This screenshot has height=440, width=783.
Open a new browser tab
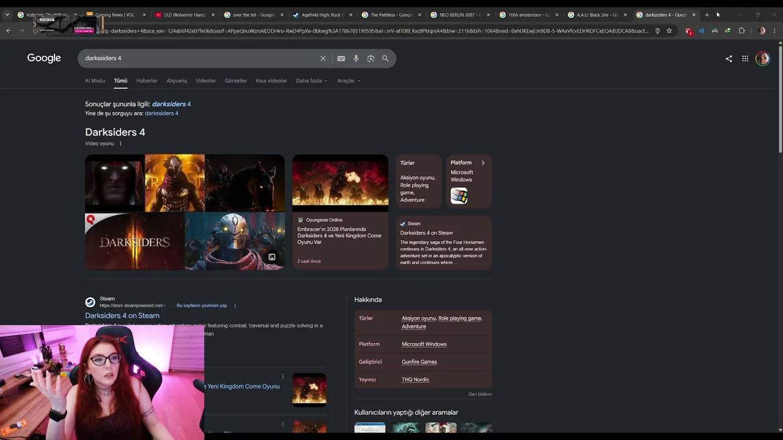(x=707, y=15)
